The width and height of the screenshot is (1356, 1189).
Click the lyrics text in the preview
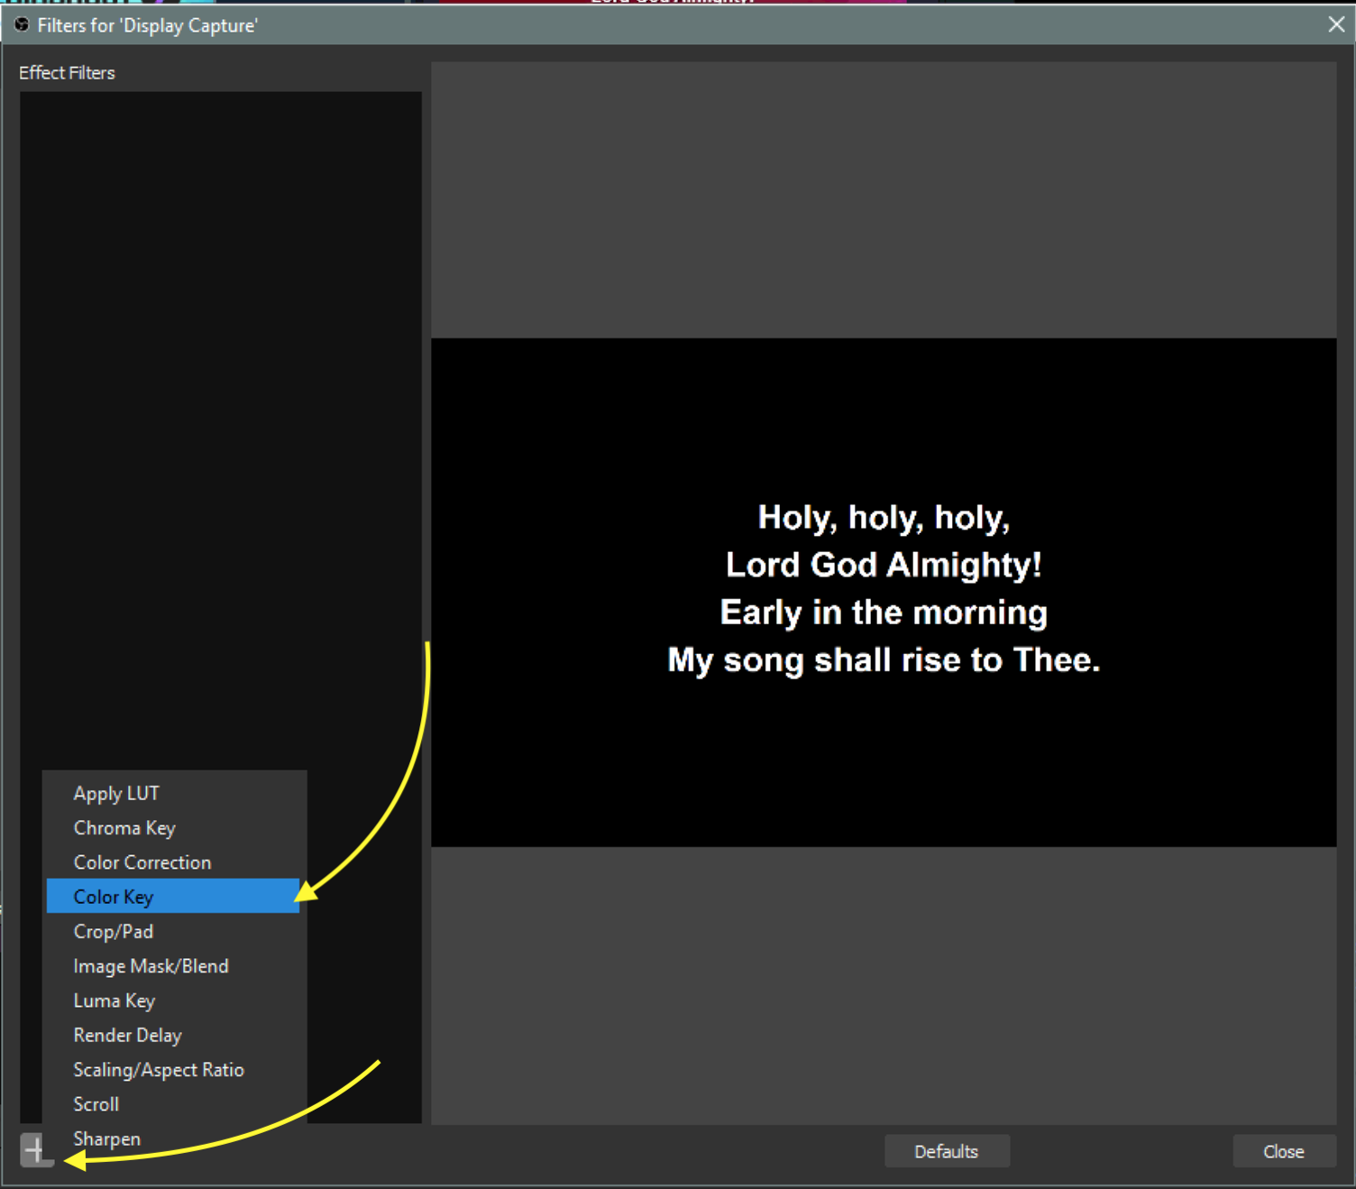884,589
